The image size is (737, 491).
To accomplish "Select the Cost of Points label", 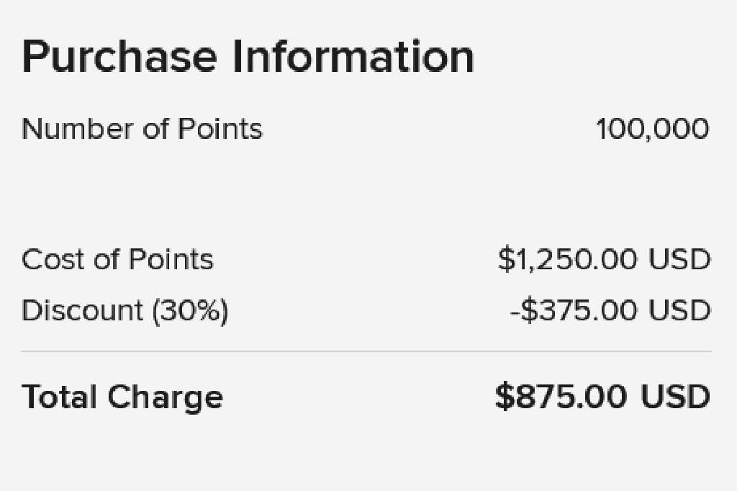I will (x=117, y=259).
